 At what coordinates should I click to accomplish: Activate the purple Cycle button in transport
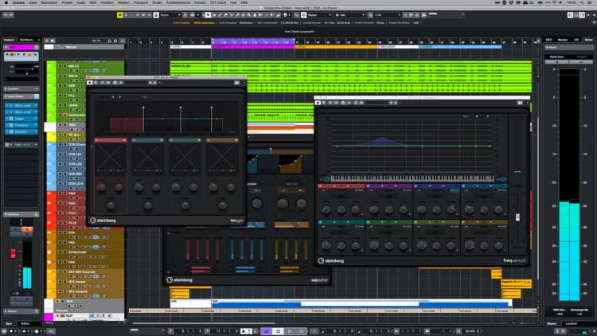pos(266,331)
